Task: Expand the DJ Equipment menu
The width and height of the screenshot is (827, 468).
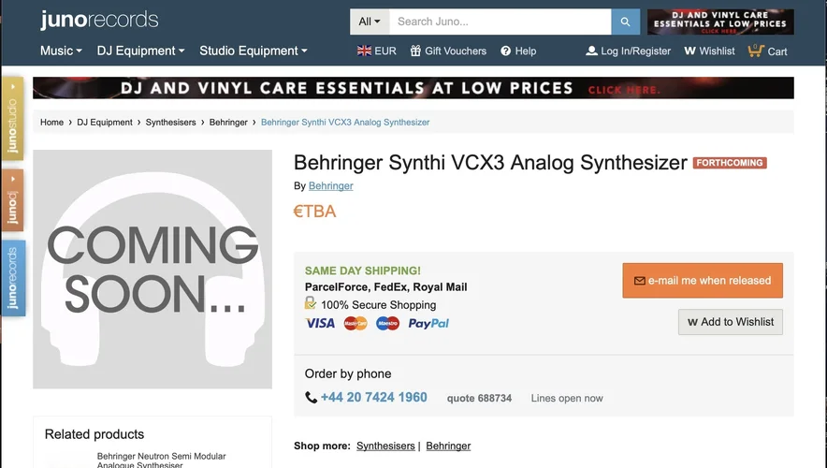Action: (x=140, y=51)
